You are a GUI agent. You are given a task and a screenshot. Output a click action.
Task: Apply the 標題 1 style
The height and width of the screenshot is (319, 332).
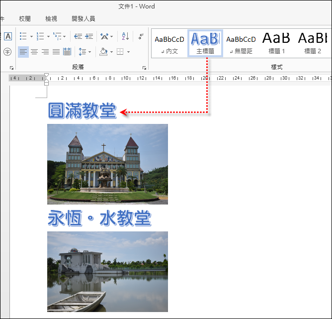click(x=276, y=44)
